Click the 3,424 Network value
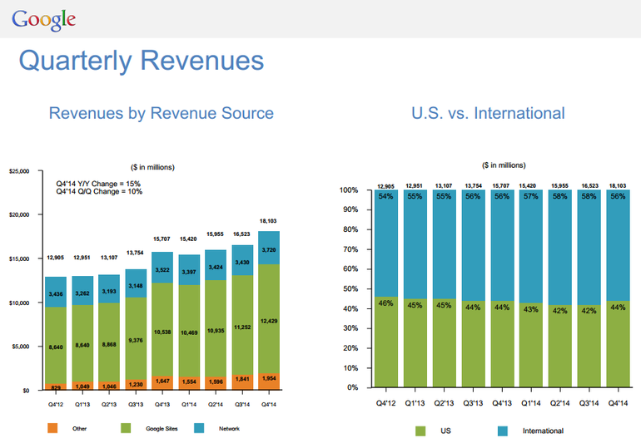Image resolution: width=641 pixels, height=443 pixels. coord(216,267)
